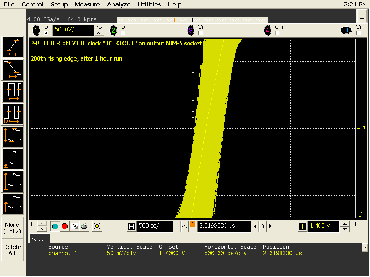Click the orange delay reference marker icon

coord(193,224)
